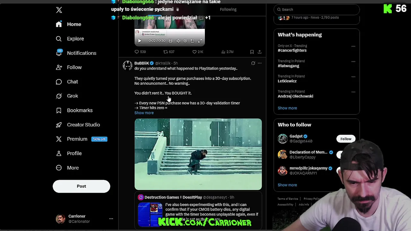The height and width of the screenshot is (231, 411).
Task: Open the Follow people icon
Action: tap(59, 67)
